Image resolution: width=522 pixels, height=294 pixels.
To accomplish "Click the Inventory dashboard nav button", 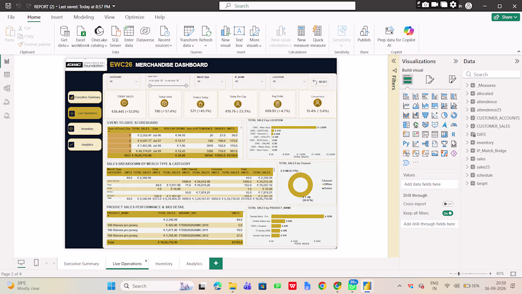I will pyautogui.click(x=84, y=129).
